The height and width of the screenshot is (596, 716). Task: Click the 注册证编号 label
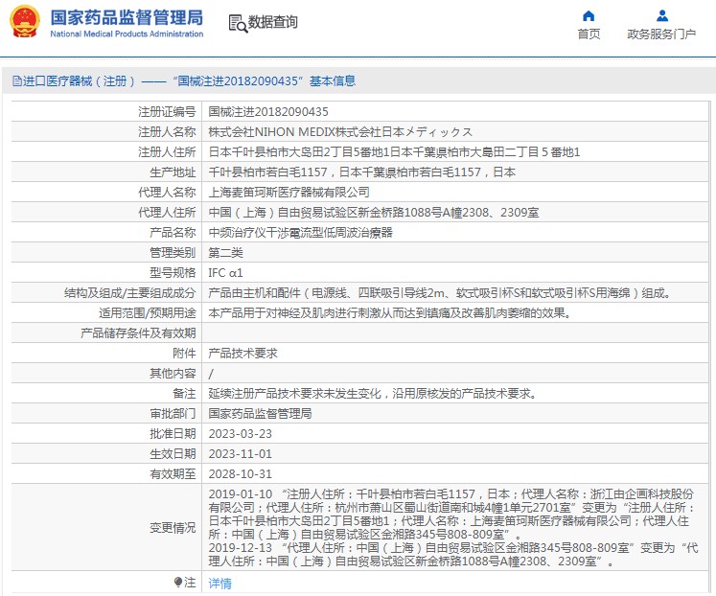(167, 112)
